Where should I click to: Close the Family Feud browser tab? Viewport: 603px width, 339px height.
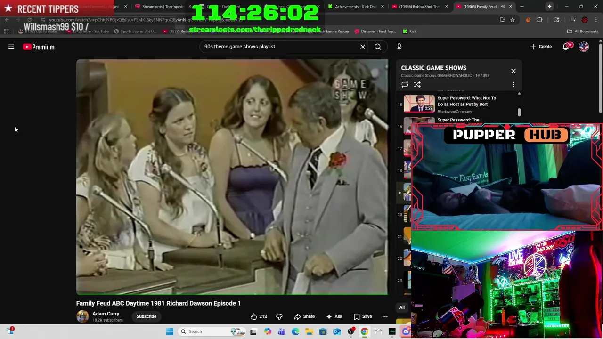[511, 7]
